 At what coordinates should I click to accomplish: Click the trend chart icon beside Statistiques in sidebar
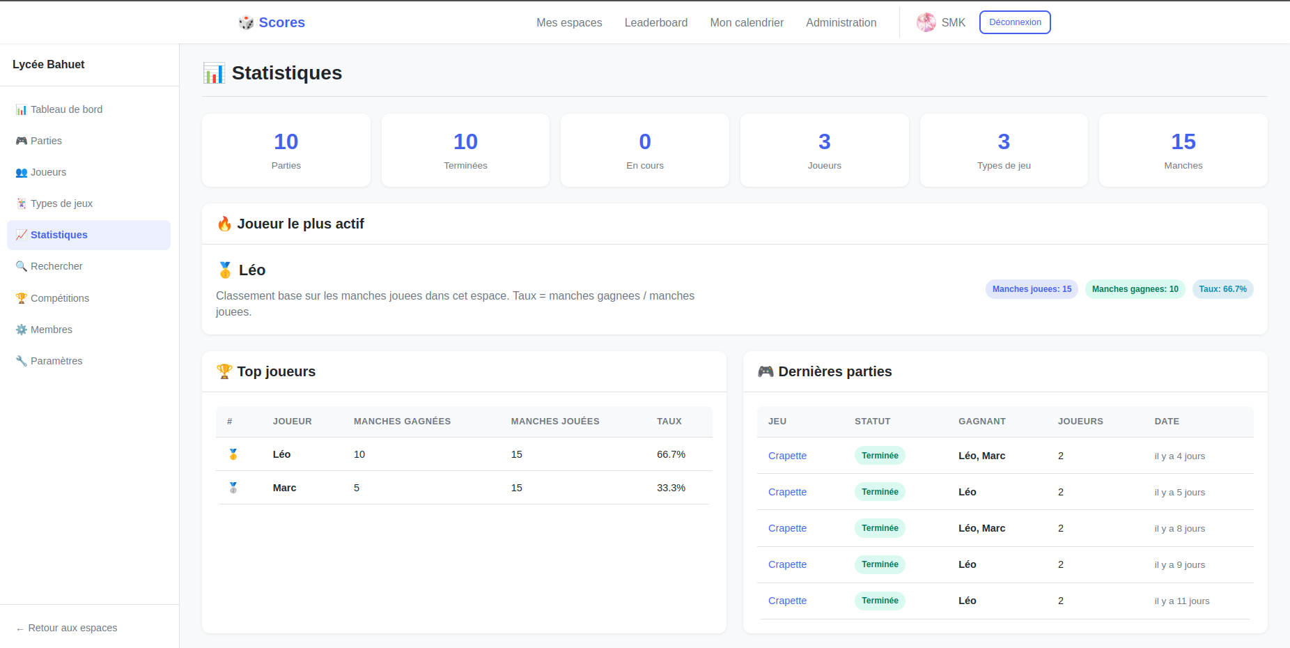tap(22, 235)
